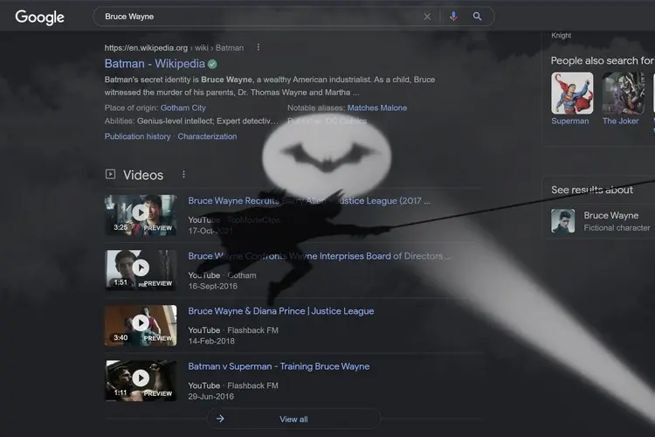Click inside the Bruce Wayne search field
The width and height of the screenshot is (655, 437).
tap(262, 17)
